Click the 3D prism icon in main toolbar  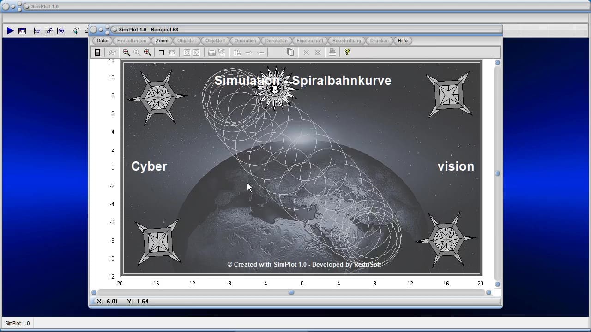(x=76, y=31)
